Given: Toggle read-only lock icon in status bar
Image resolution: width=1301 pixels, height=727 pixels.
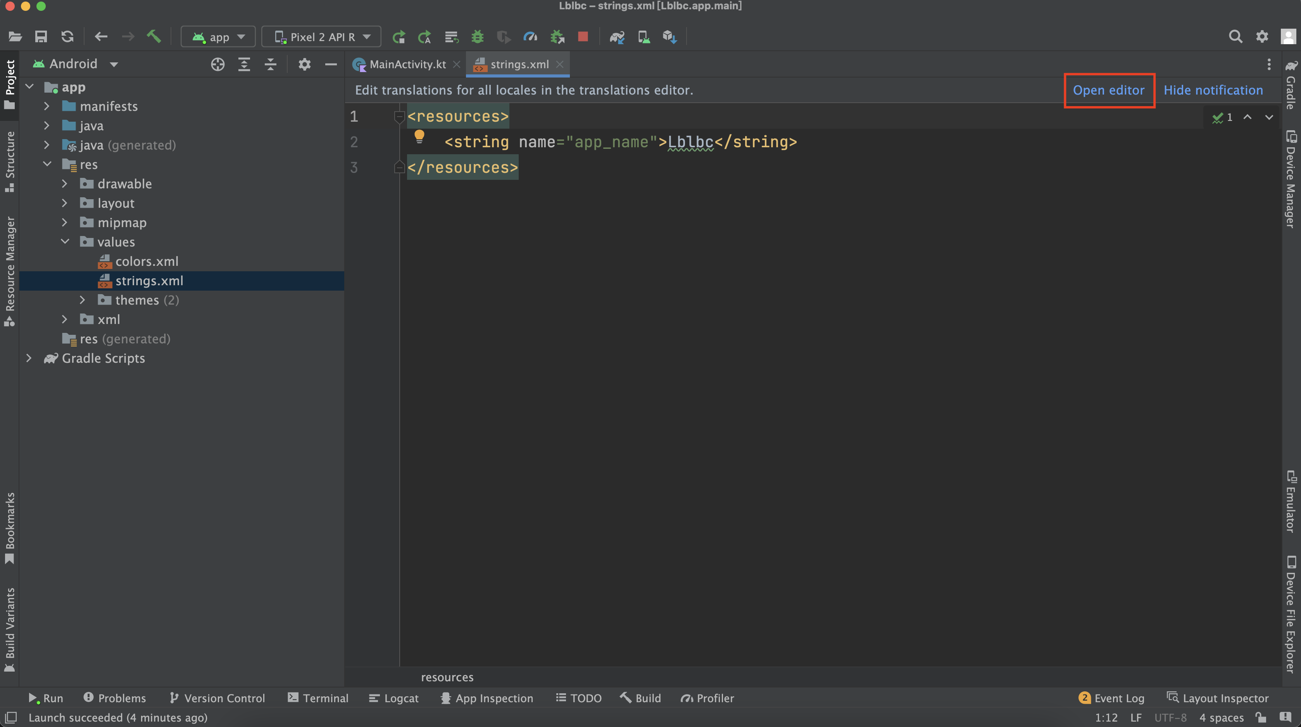Looking at the screenshot, I should coord(1261,717).
